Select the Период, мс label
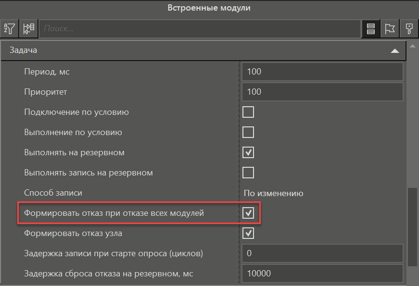This screenshot has height=286, width=419. pos(47,72)
